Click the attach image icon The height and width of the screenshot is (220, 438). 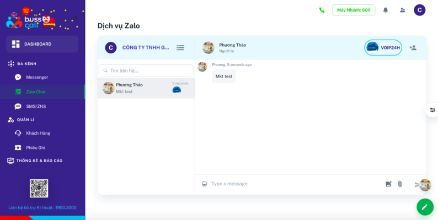pos(388,184)
